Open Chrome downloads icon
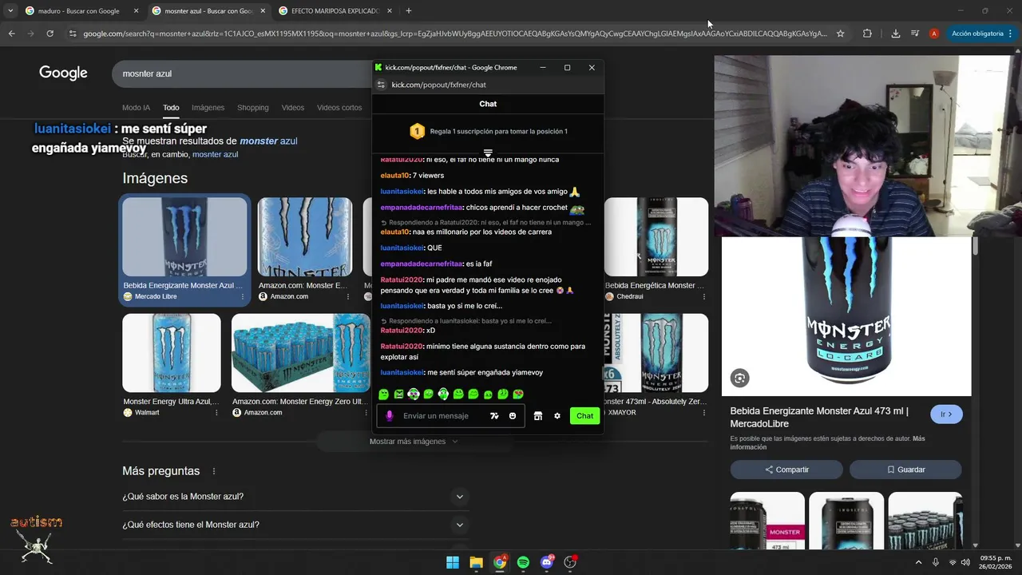This screenshot has height=575, width=1022. pos(895,34)
